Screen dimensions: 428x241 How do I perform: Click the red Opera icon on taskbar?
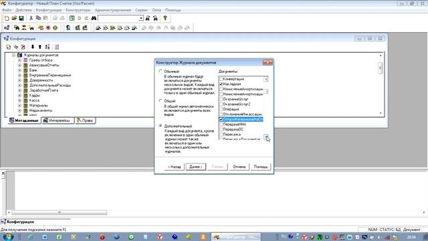[x=102, y=237]
